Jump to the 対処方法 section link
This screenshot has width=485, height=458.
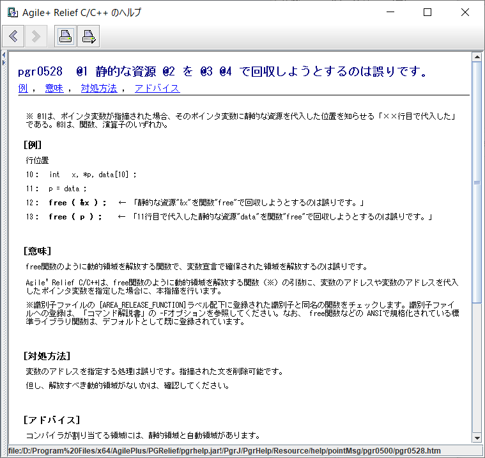click(x=99, y=88)
